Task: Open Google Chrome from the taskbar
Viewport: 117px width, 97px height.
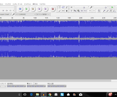Action: [50, 94]
